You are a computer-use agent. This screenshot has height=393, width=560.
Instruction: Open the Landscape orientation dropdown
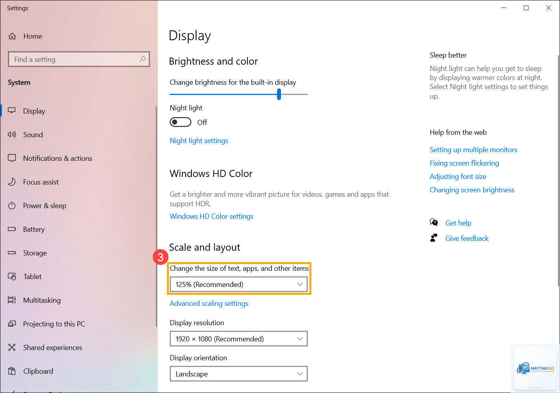239,374
